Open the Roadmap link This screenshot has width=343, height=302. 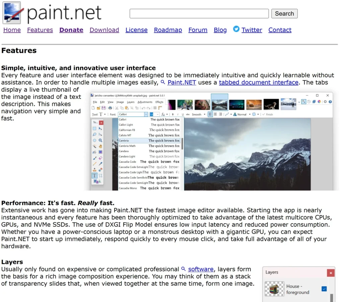pyautogui.click(x=168, y=30)
